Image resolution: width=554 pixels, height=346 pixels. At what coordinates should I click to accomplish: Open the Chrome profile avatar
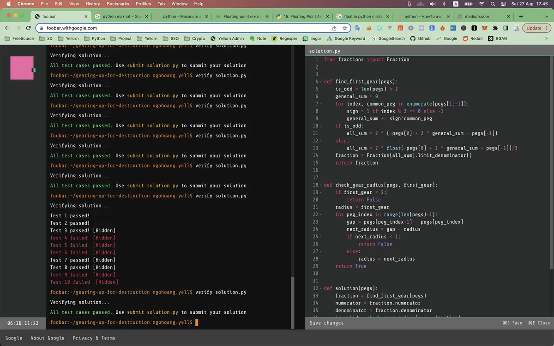point(517,28)
